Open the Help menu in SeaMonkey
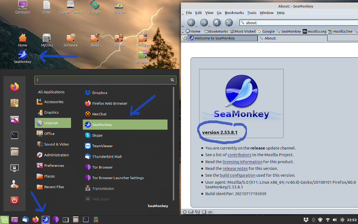The height and width of the screenshot is (224, 358). [281, 13]
